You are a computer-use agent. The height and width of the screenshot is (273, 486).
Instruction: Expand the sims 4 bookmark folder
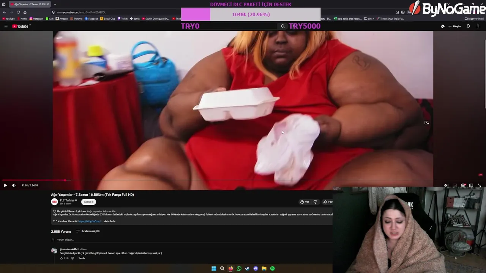tap(369, 19)
